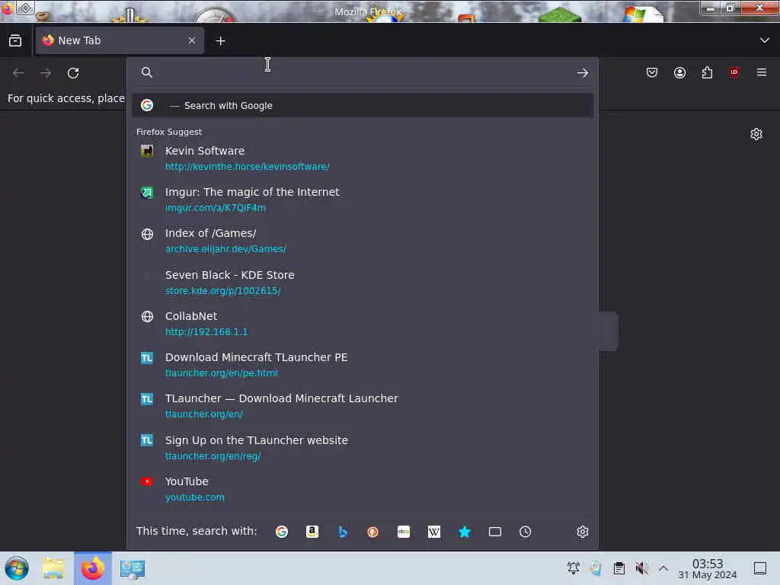Open CollabNet suggestion
Viewport: 780px width, 585px height.
pos(362,323)
